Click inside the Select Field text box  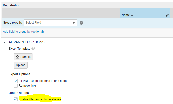pyautogui.click(x=47, y=23)
